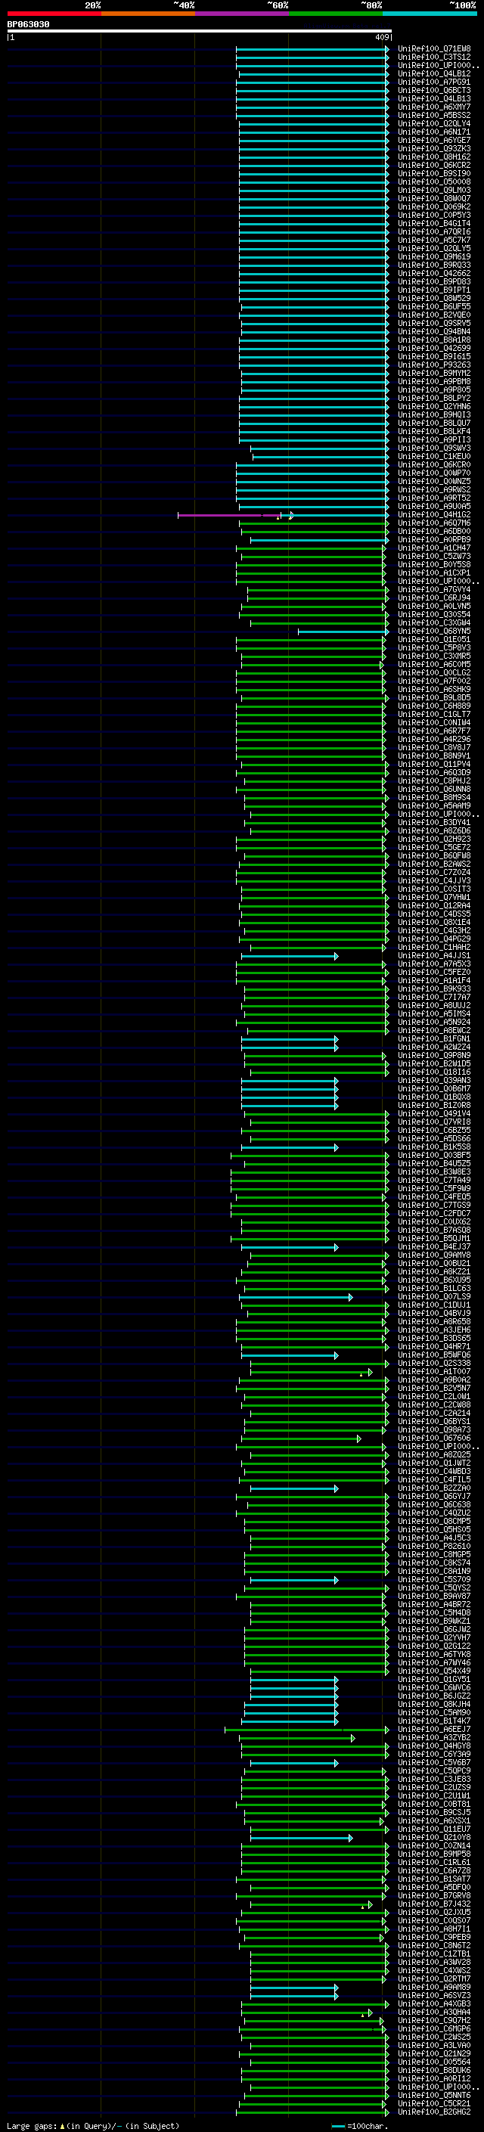The height and width of the screenshot is (2132, 484).
Task: Select hit label UniRef100_A7GVY4
Action: click(434, 589)
